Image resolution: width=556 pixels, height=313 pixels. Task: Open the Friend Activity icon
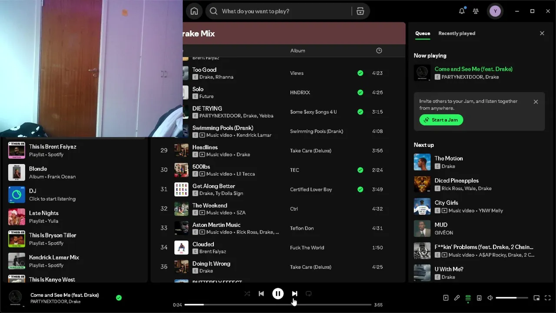tap(476, 11)
